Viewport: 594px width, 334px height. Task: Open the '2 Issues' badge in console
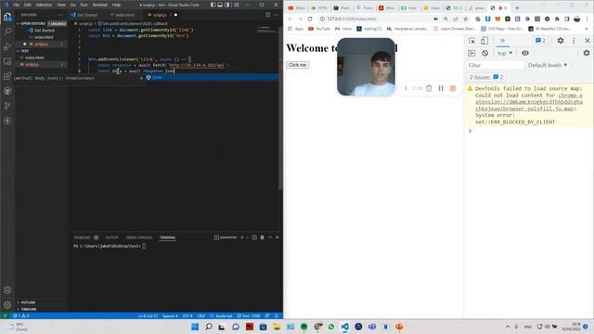click(x=486, y=77)
